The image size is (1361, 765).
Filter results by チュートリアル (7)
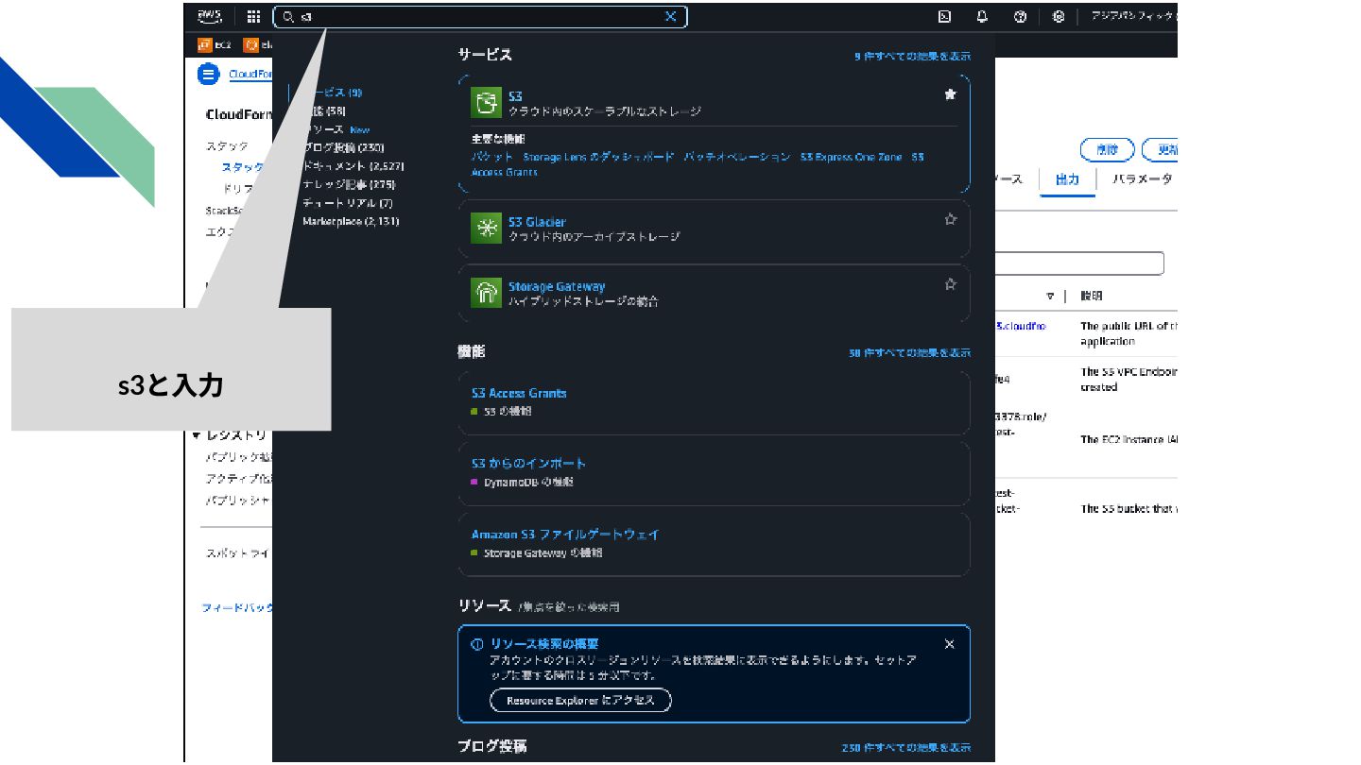coord(348,203)
